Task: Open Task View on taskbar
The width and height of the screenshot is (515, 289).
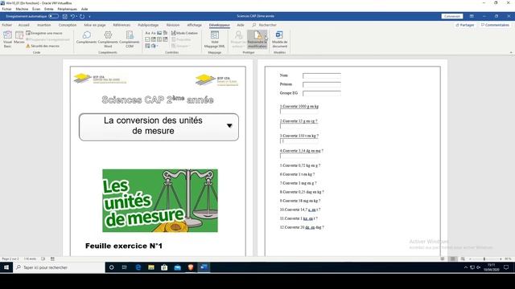Action: 125,267
